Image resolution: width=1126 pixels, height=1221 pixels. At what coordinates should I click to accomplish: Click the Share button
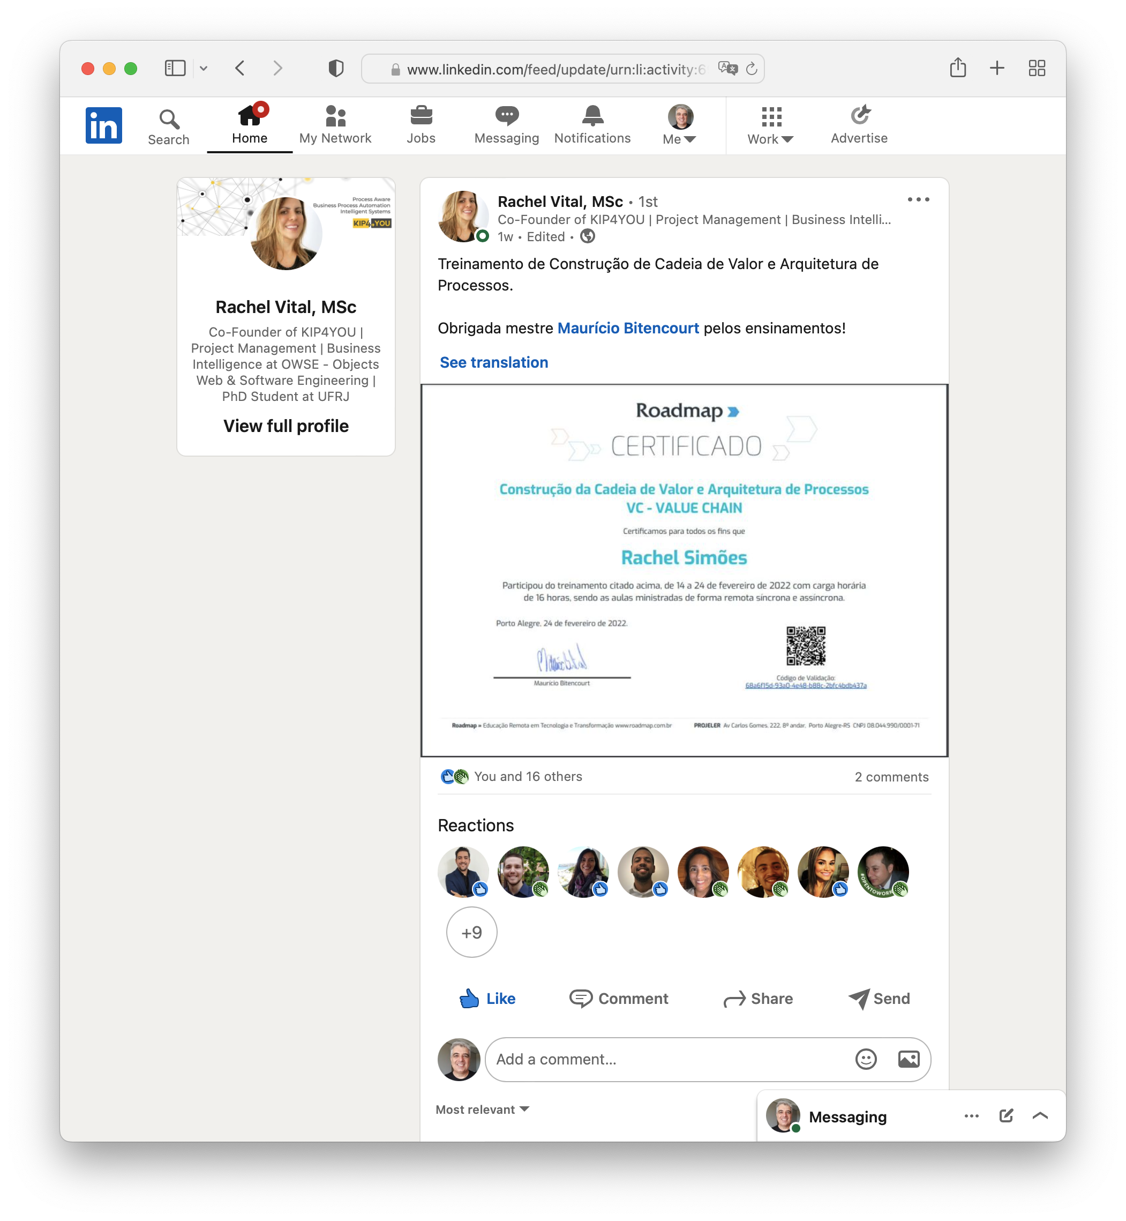point(758,999)
